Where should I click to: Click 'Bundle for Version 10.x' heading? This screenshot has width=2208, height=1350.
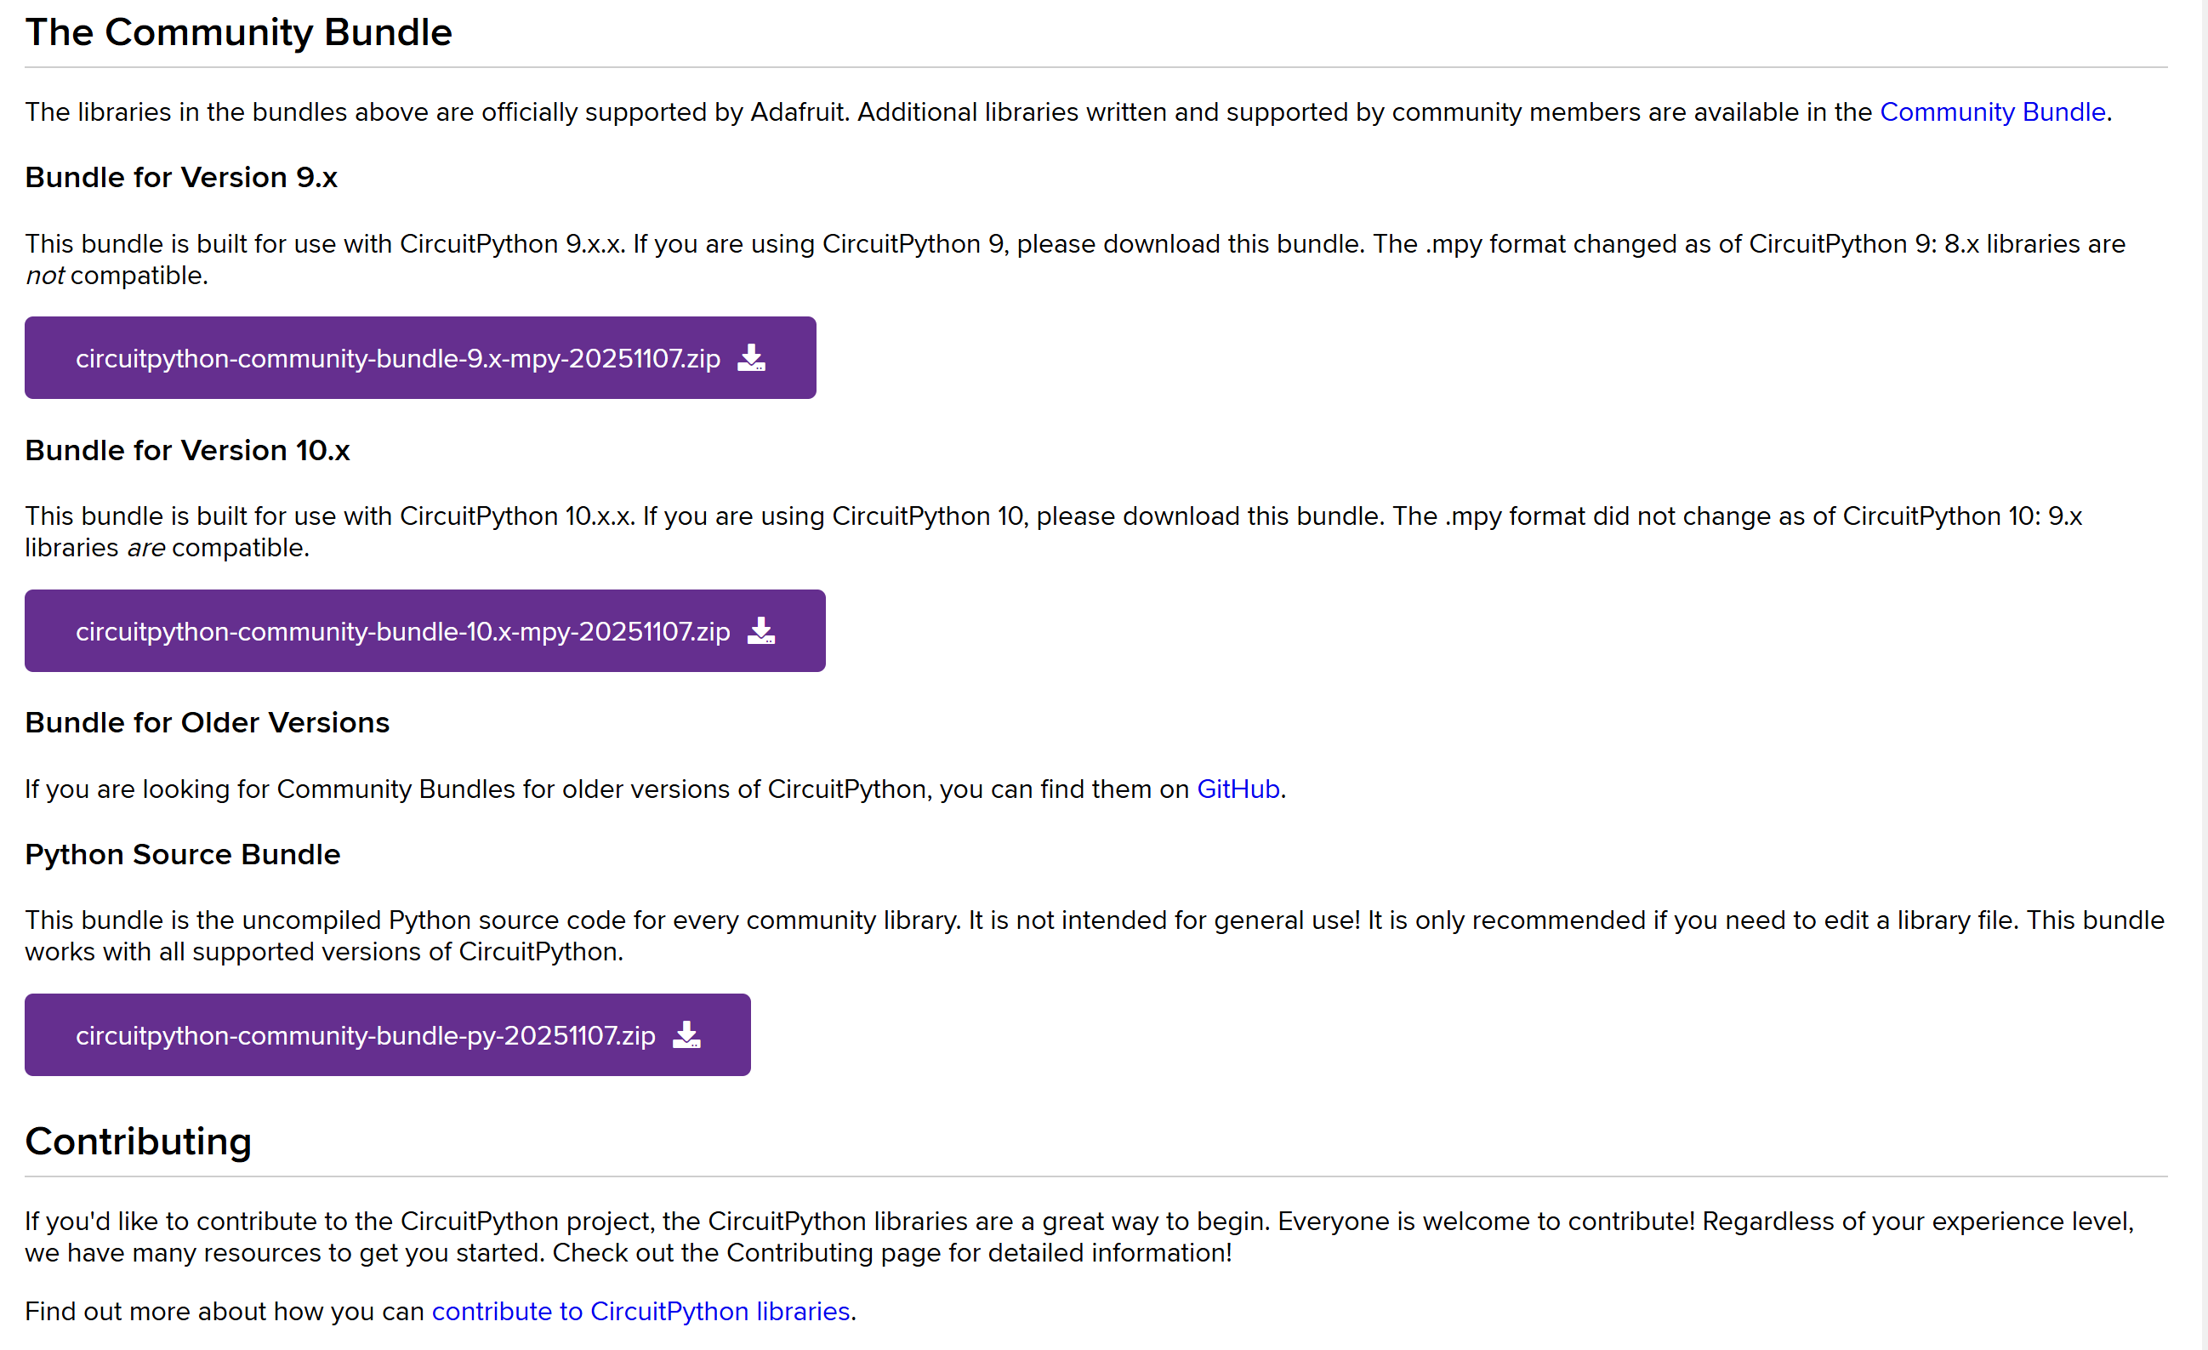187,450
